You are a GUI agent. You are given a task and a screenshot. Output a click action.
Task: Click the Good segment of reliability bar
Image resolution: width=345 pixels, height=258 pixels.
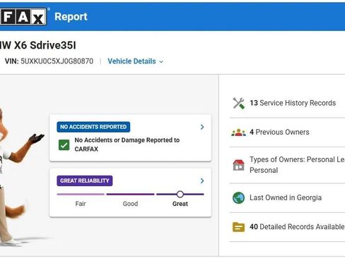(x=130, y=195)
